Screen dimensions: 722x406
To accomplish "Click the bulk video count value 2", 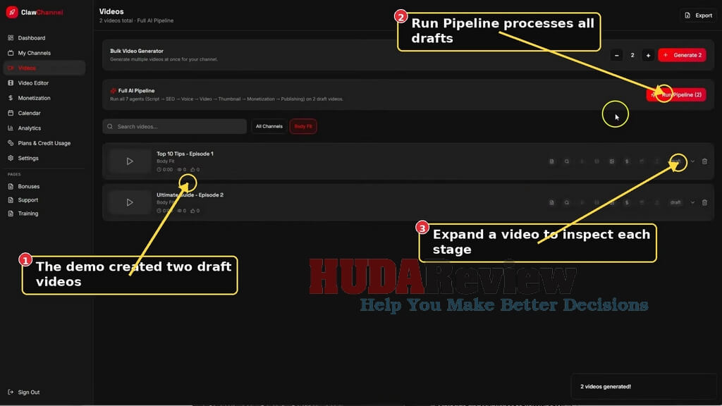I will coord(632,55).
